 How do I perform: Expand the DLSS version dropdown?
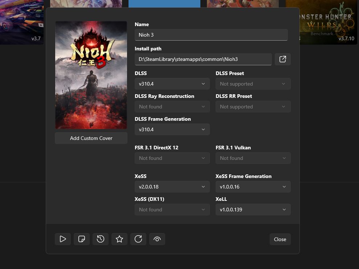coord(172,84)
